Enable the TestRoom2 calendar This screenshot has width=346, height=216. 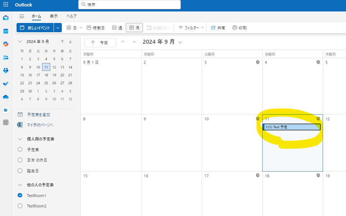(20, 206)
